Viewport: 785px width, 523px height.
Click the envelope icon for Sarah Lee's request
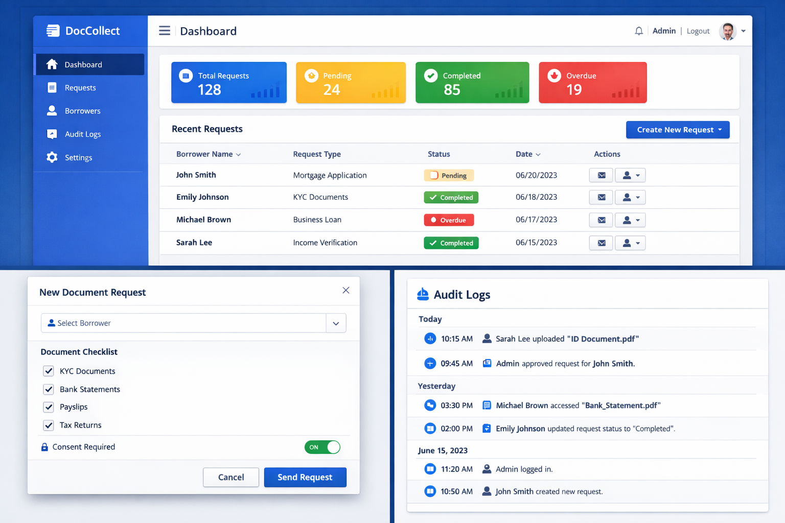point(601,243)
